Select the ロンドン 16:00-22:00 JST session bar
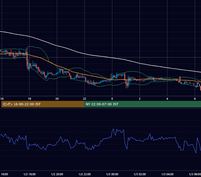This screenshot has width=201, height=177. coord(43,104)
